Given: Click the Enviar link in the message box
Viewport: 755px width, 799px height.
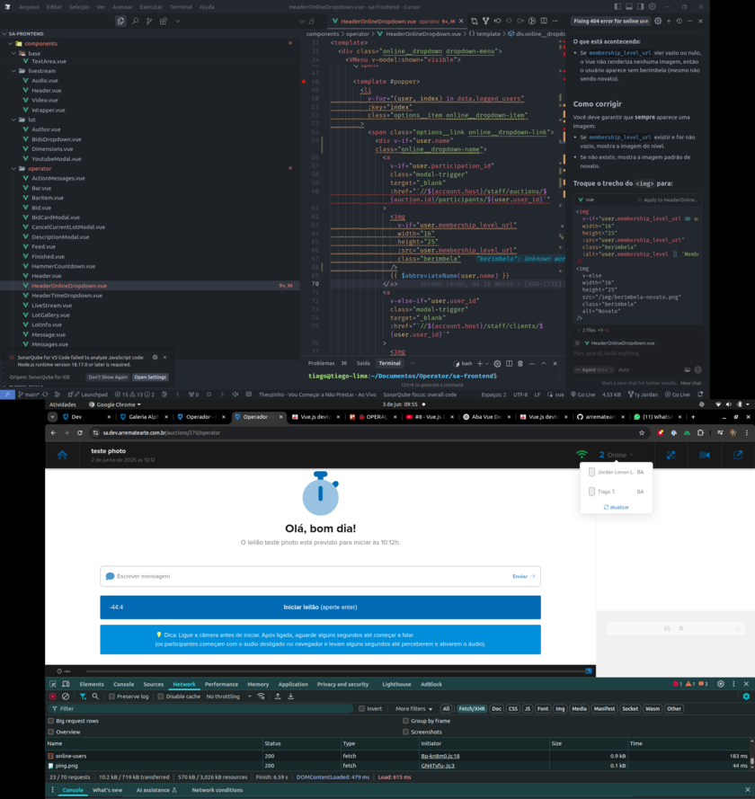Looking at the screenshot, I should coord(524,576).
